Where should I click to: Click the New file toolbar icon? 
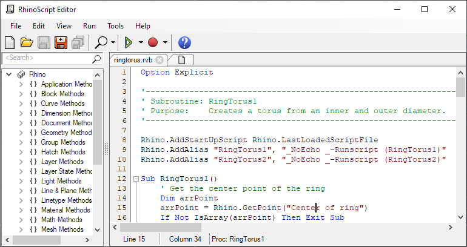(x=10, y=42)
